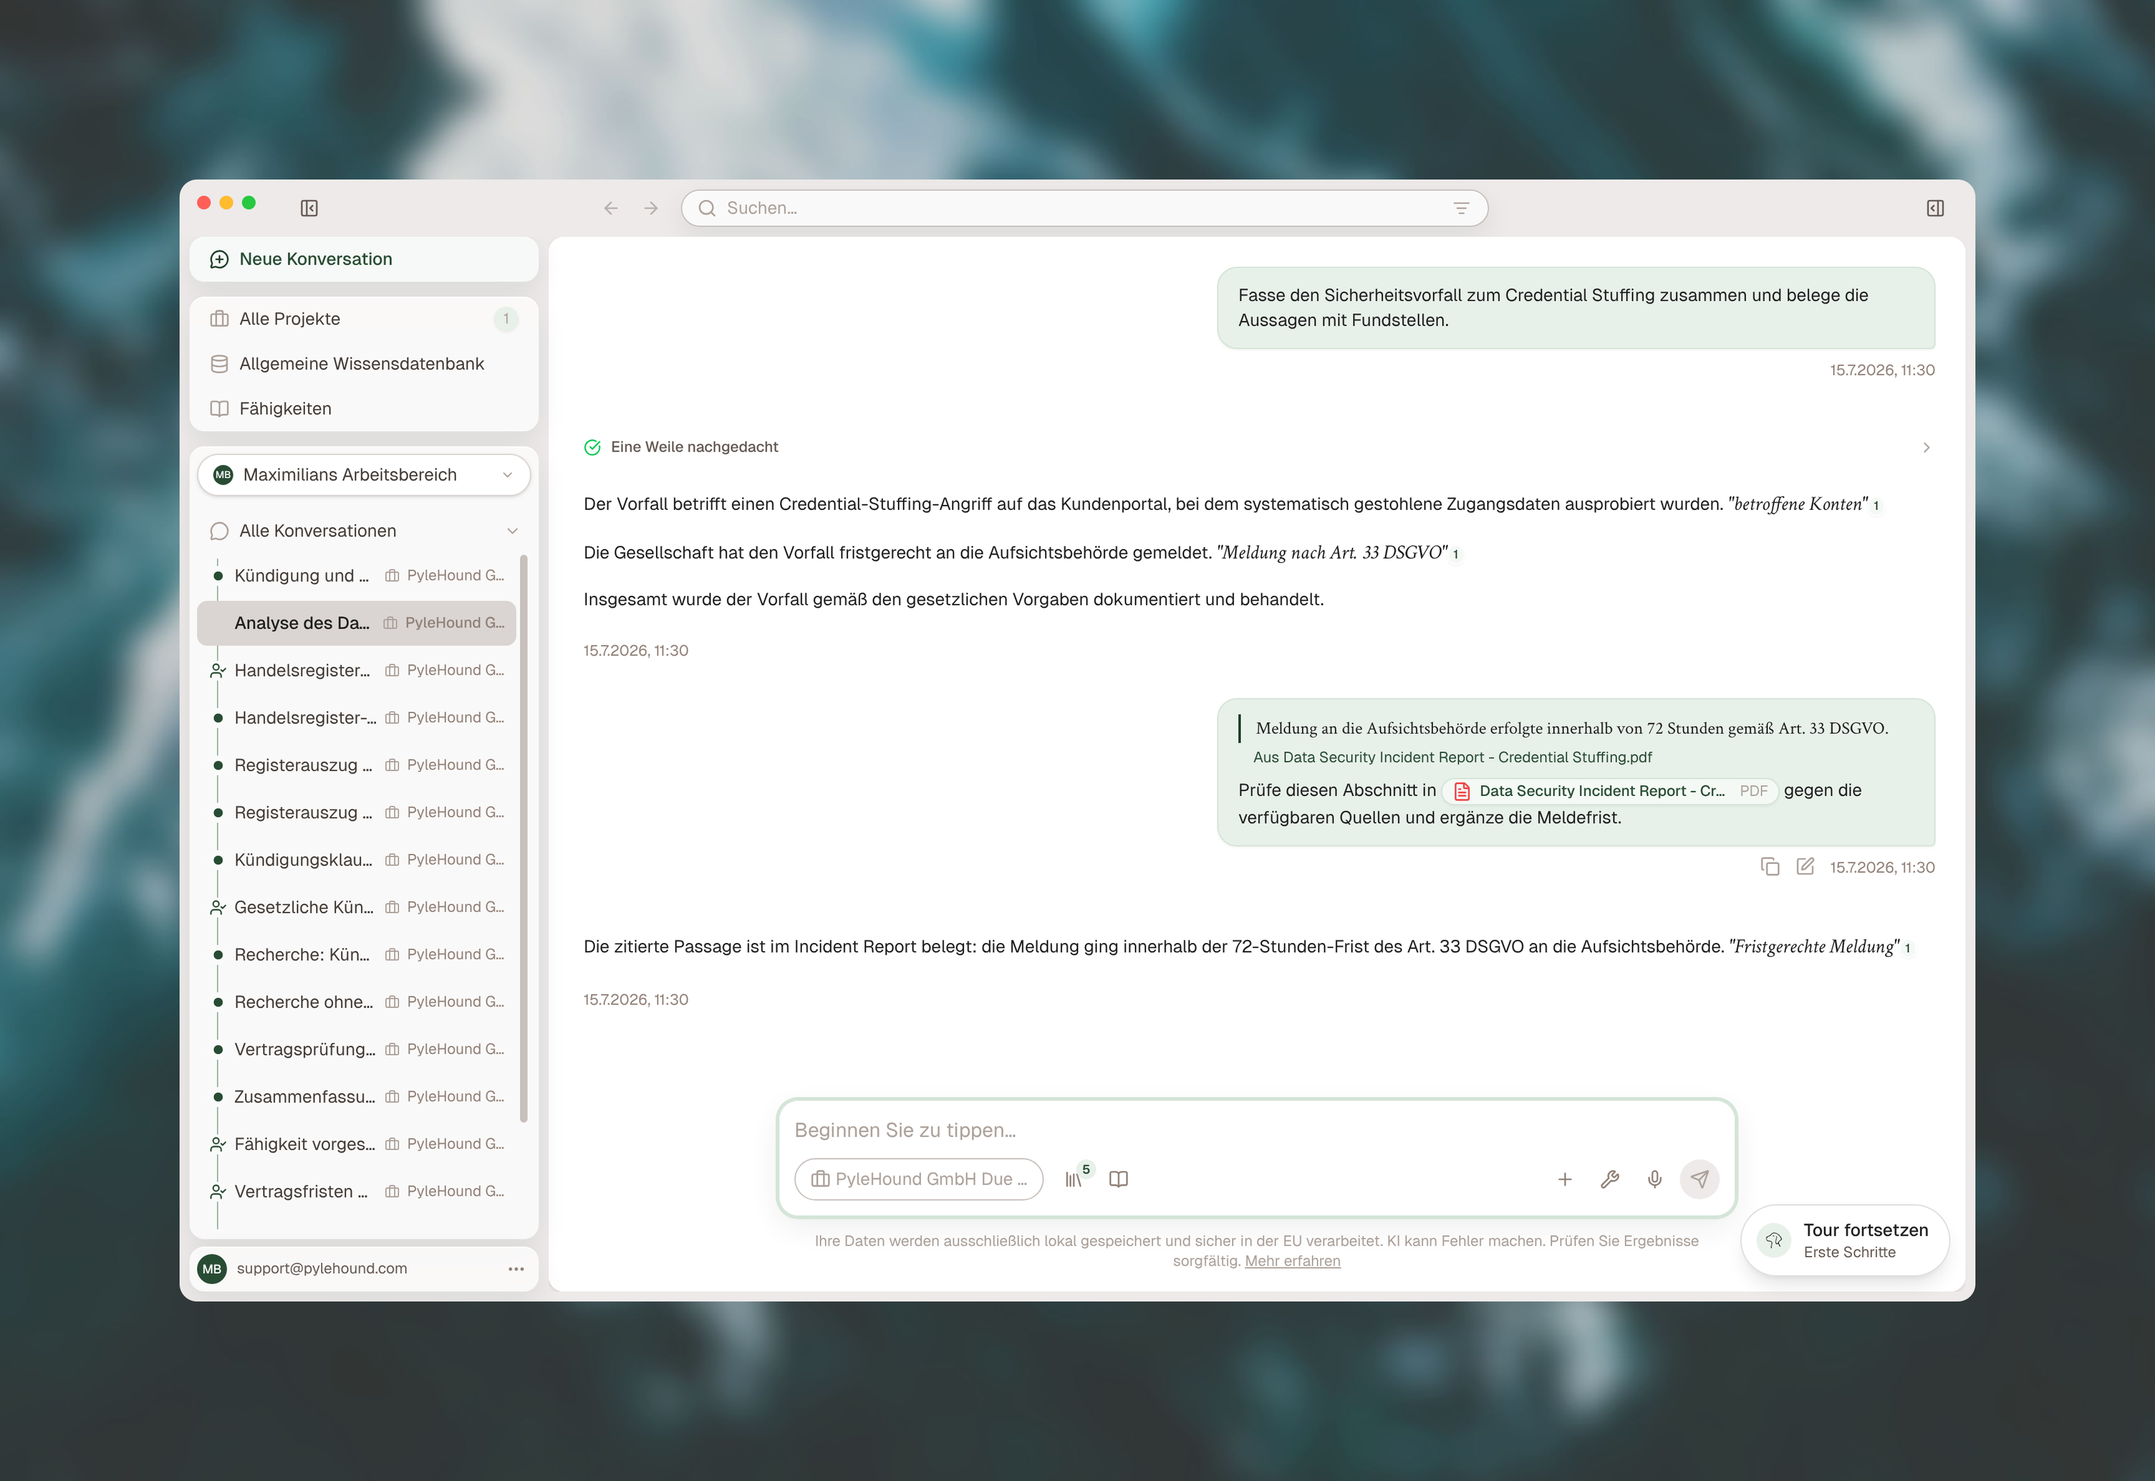Open Allgemeine Wissensdatenbank
This screenshot has height=1481, width=2155.
[x=364, y=364]
